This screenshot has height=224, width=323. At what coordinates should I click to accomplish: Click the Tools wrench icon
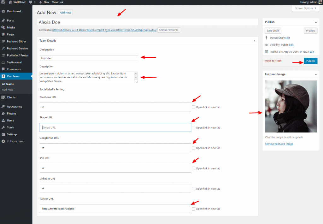(3, 127)
